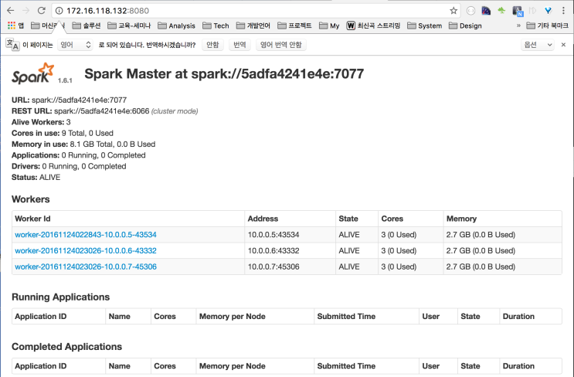Open the translator extension with N badge
The image size is (574, 377).
pos(518,11)
